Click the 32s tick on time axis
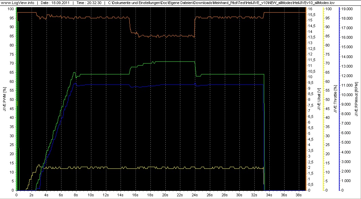This screenshot has height=199, width=361. pyautogui.click(x=254, y=195)
